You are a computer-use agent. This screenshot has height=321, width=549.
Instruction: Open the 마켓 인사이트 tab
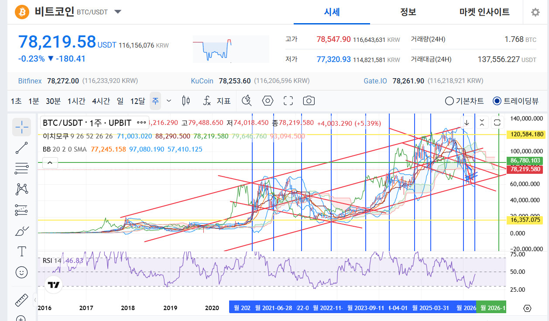click(x=484, y=12)
